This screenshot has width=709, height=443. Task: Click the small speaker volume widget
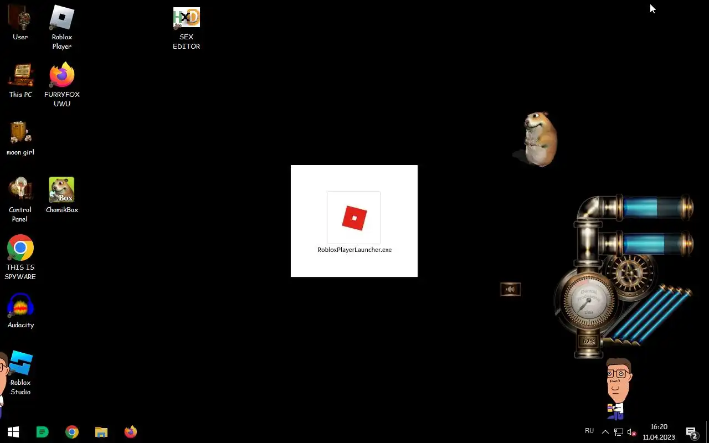[x=510, y=289]
